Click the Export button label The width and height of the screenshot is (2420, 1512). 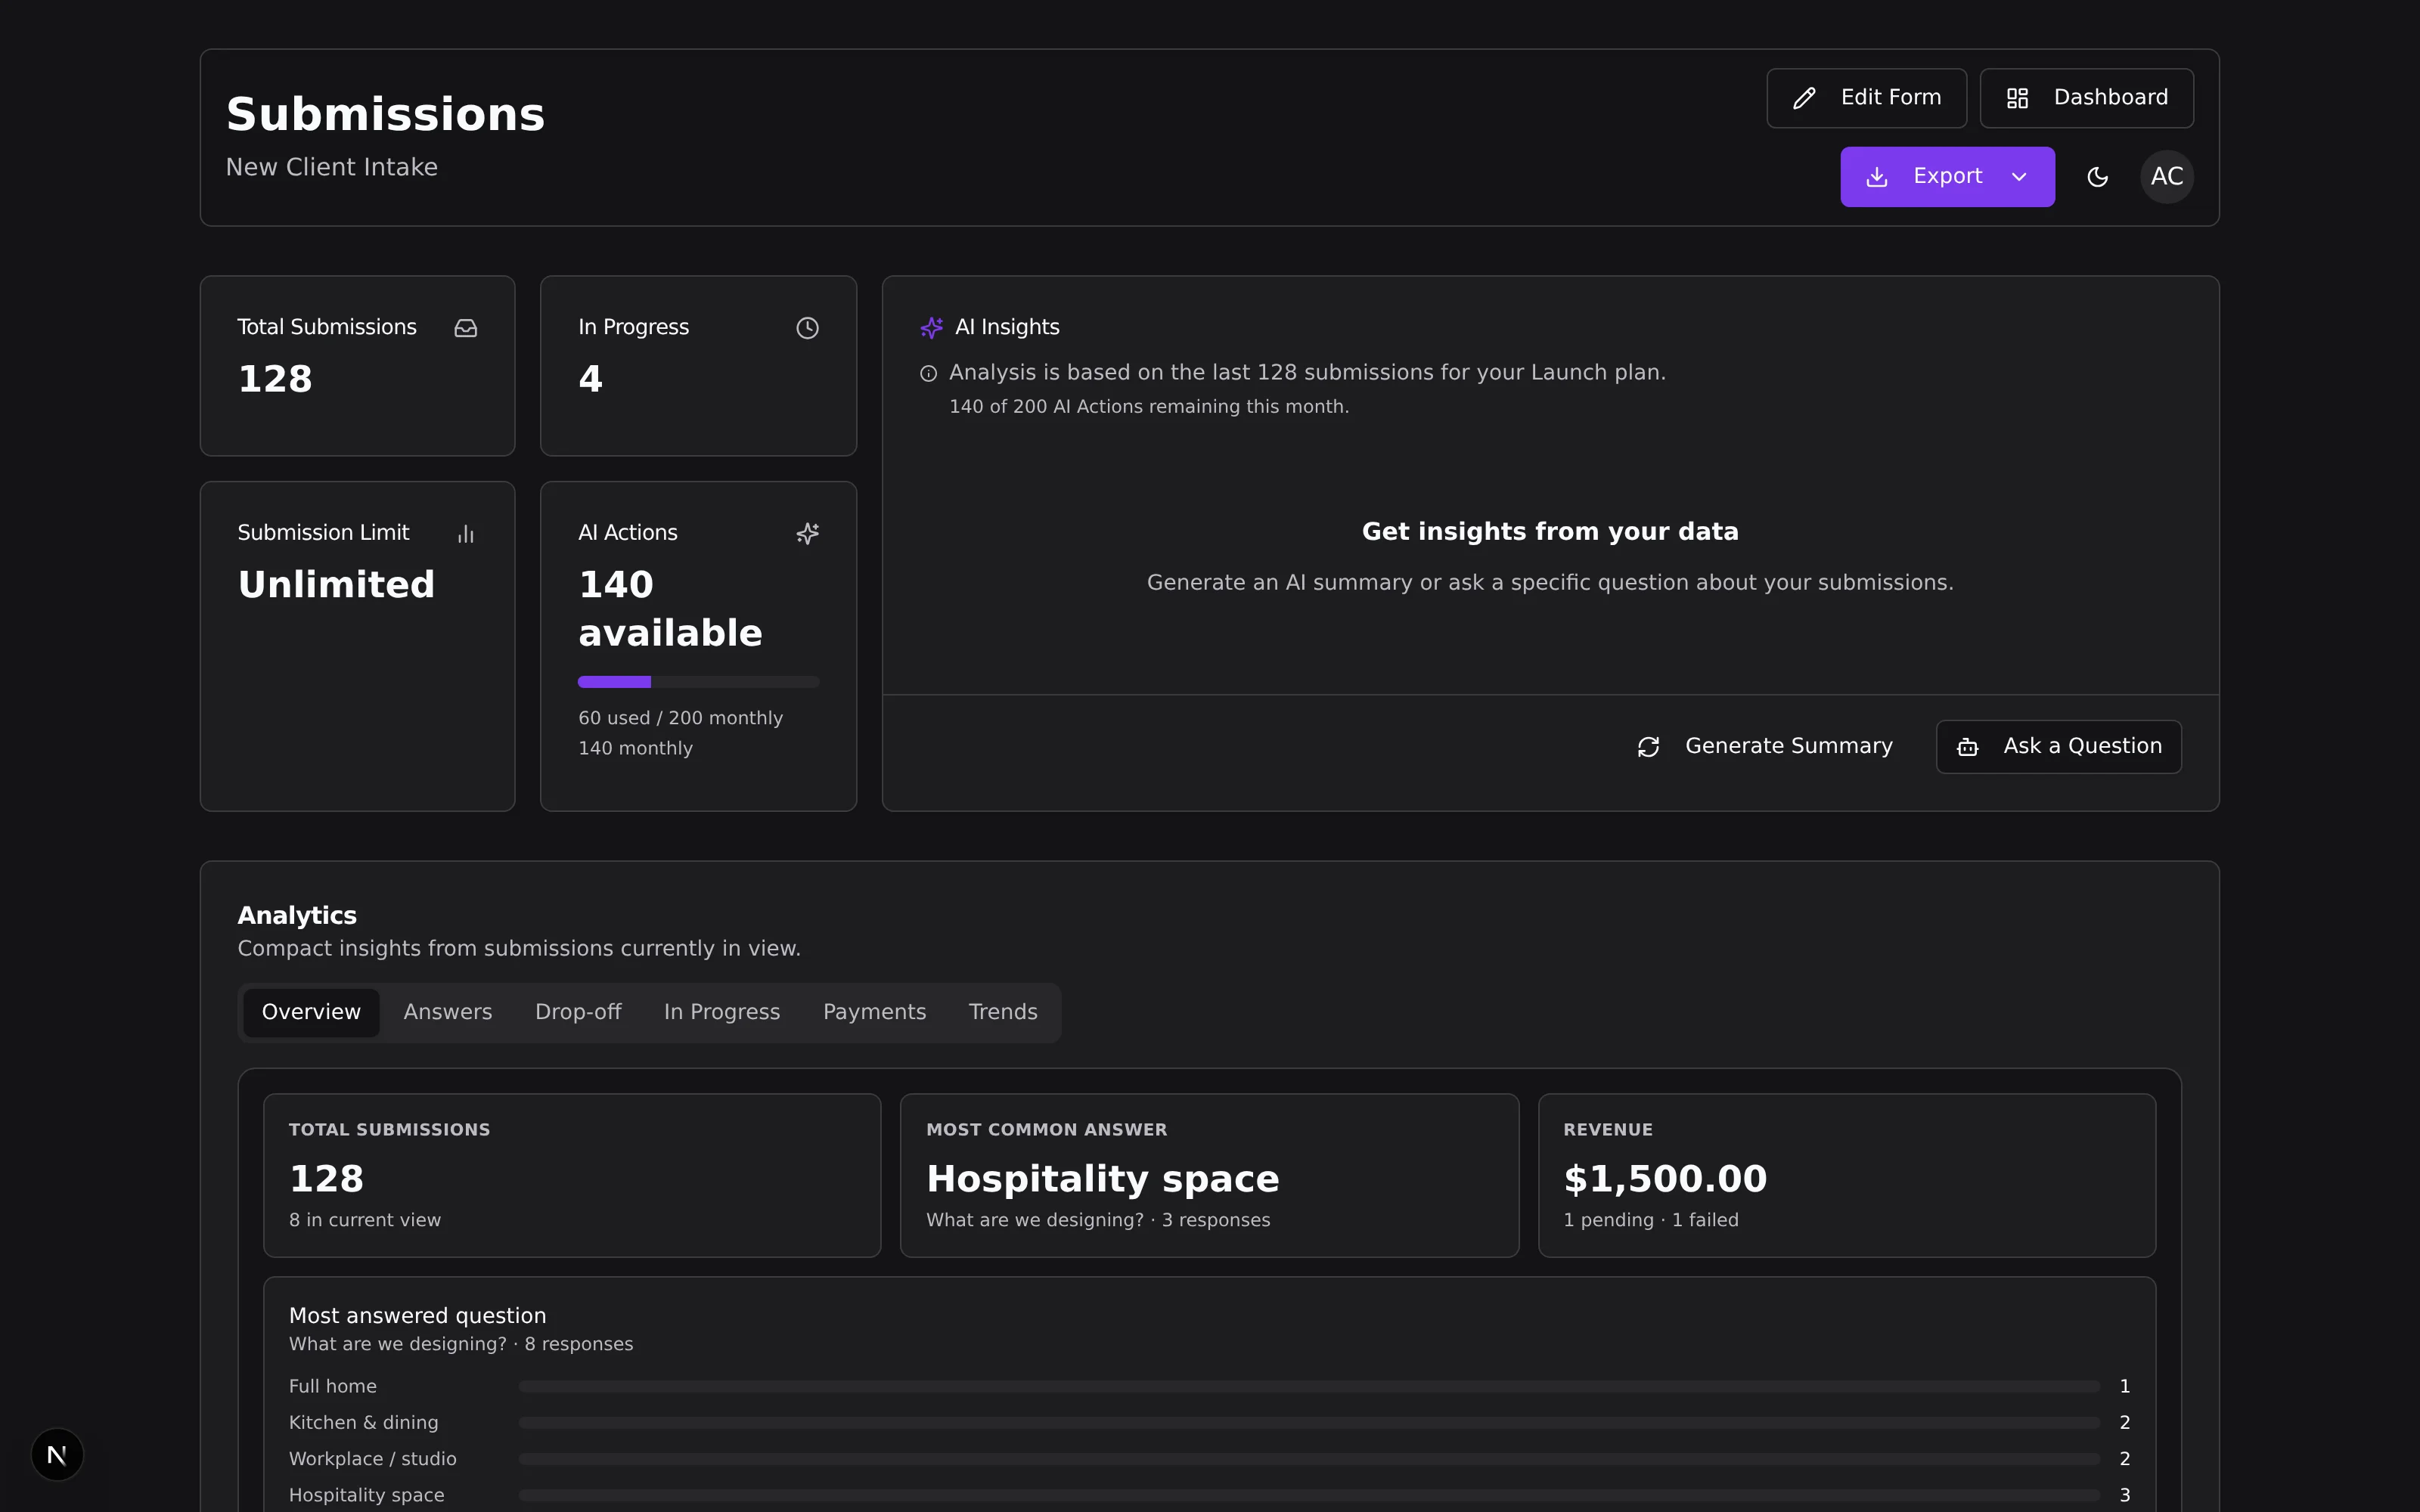[1947, 176]
